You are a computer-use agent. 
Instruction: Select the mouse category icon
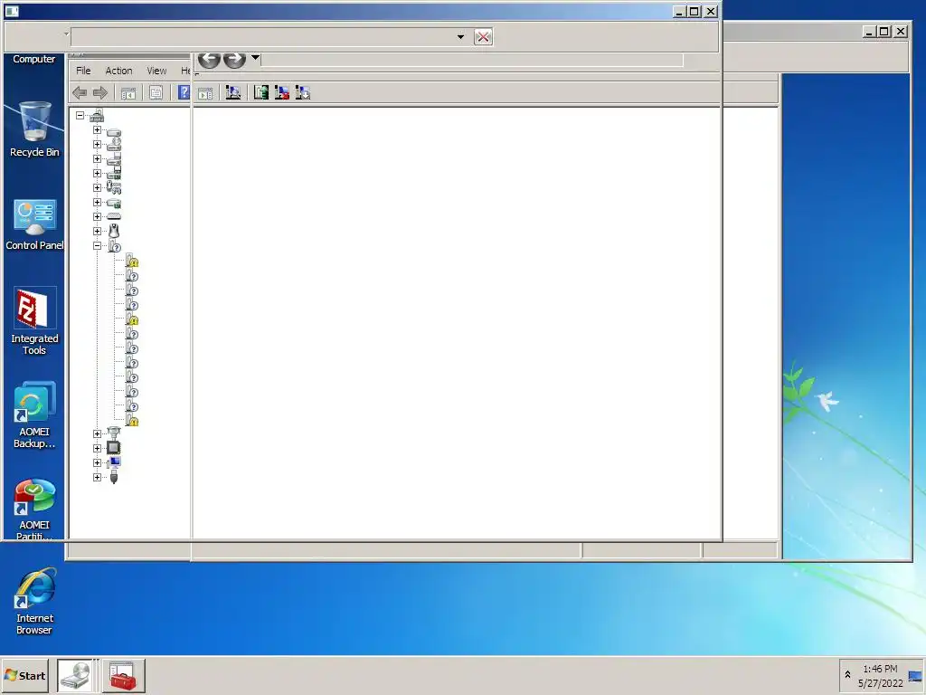[x=114, y=231]
